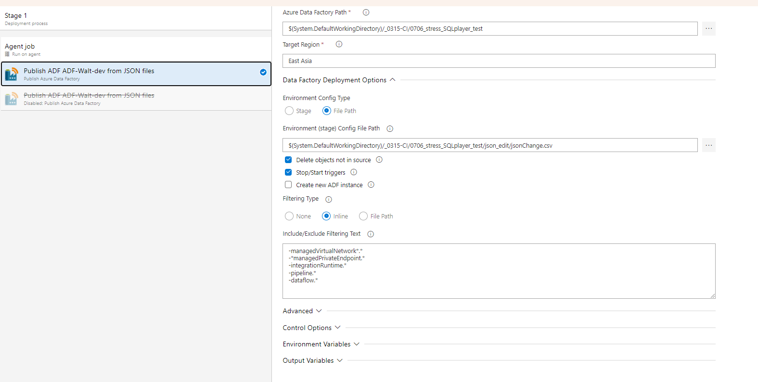Uncheck Stop/Start triggers
This screenshot has height=382, width=758.
pos(288,172)
